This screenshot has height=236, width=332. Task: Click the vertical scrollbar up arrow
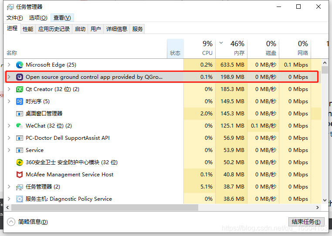(x=325, y=63)
